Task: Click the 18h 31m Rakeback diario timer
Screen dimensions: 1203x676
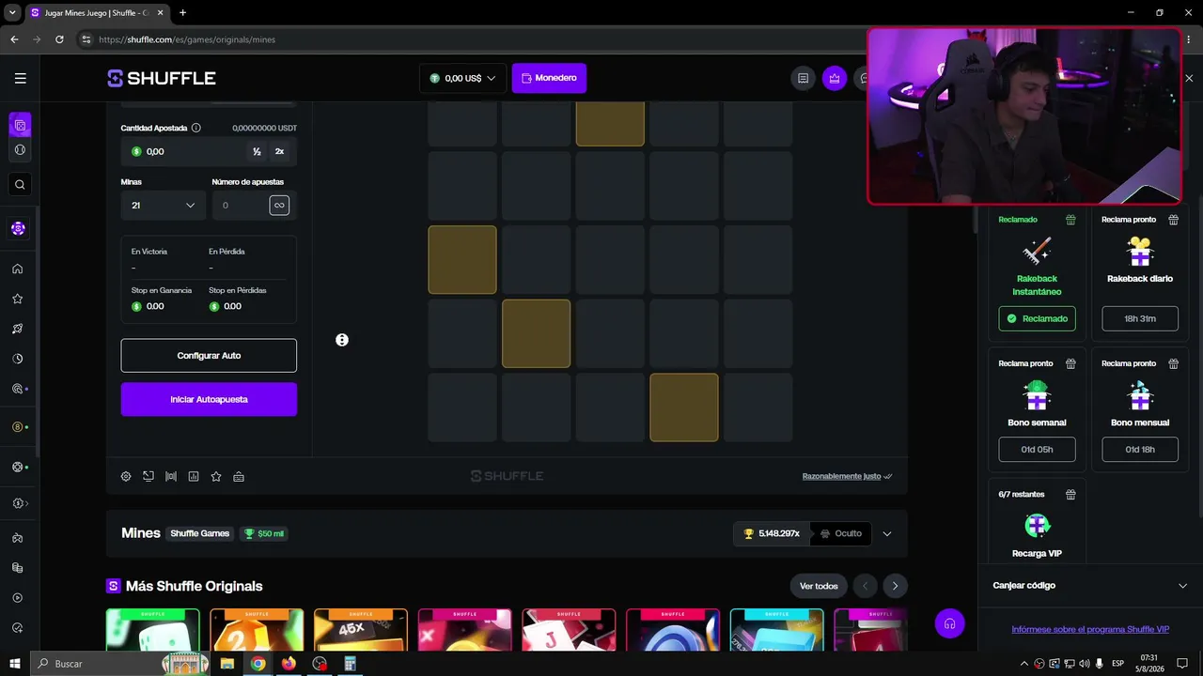Action: [x=1140, y=318]
